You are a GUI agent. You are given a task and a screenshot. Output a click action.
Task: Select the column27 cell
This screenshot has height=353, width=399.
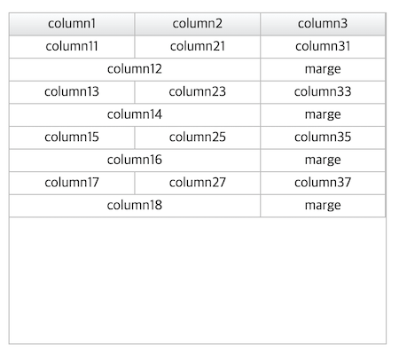(x=198, y=183)
